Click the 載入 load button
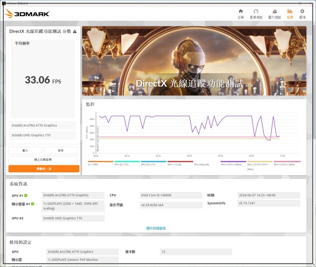The image size is (316, 267). click(x=25, y=151)
